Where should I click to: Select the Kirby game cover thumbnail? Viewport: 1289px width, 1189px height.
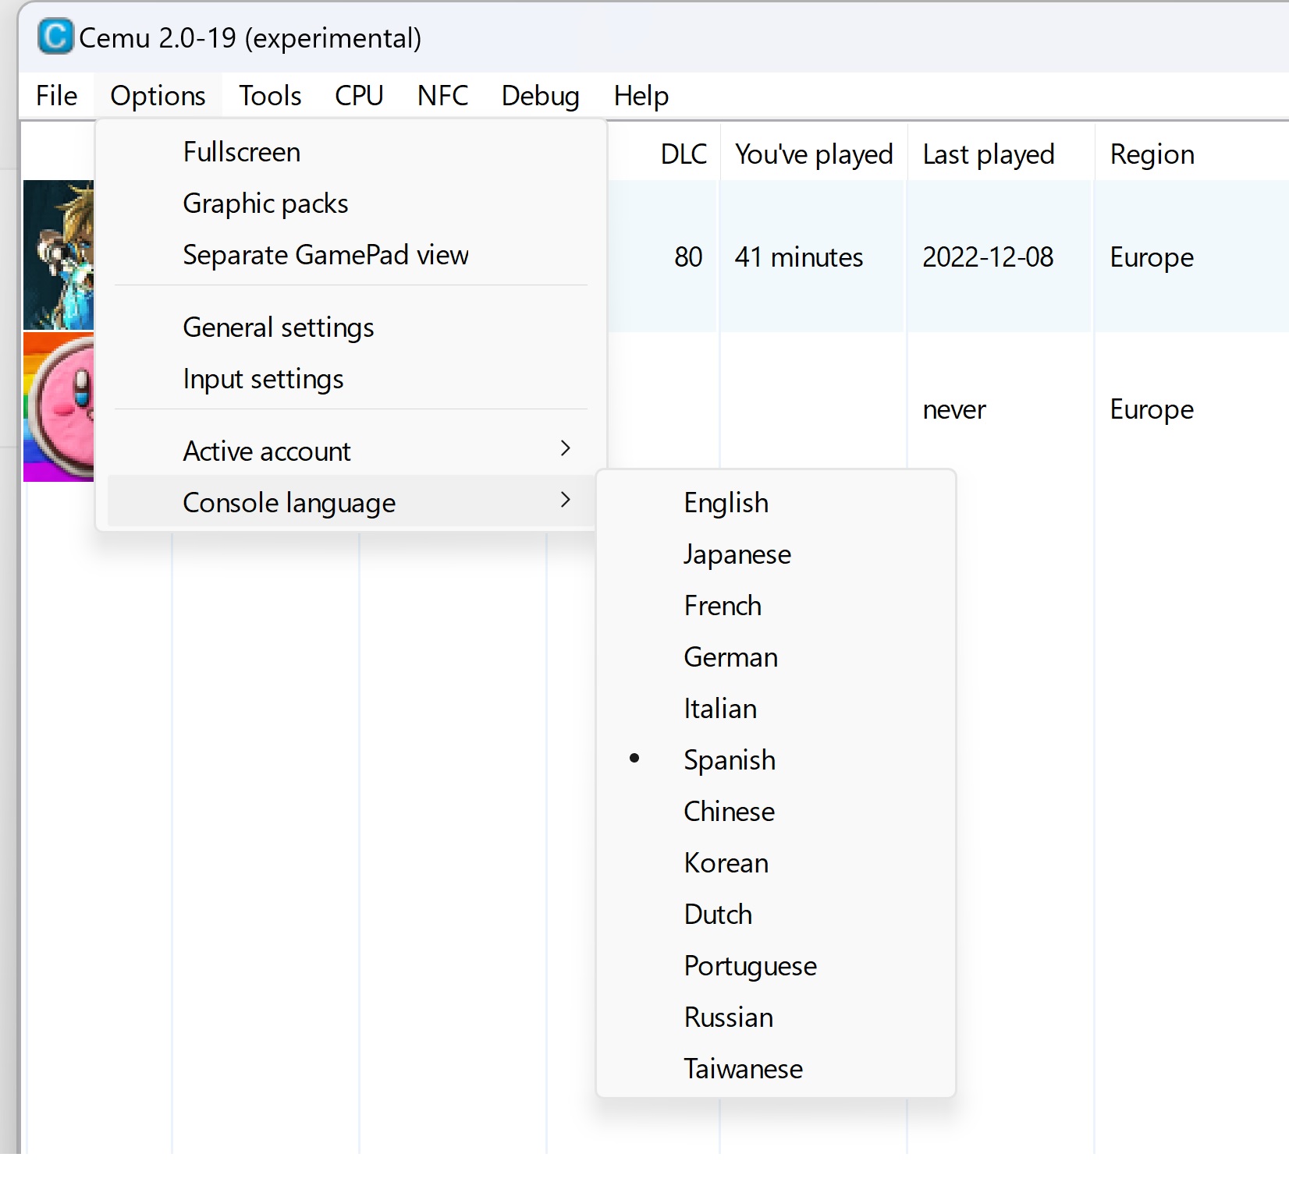pos(59,407)
